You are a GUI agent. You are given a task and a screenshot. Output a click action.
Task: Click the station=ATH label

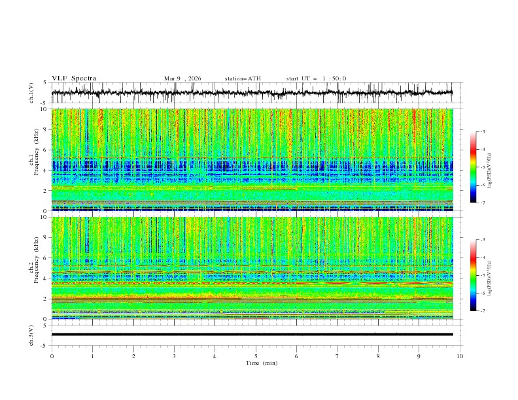242,78
